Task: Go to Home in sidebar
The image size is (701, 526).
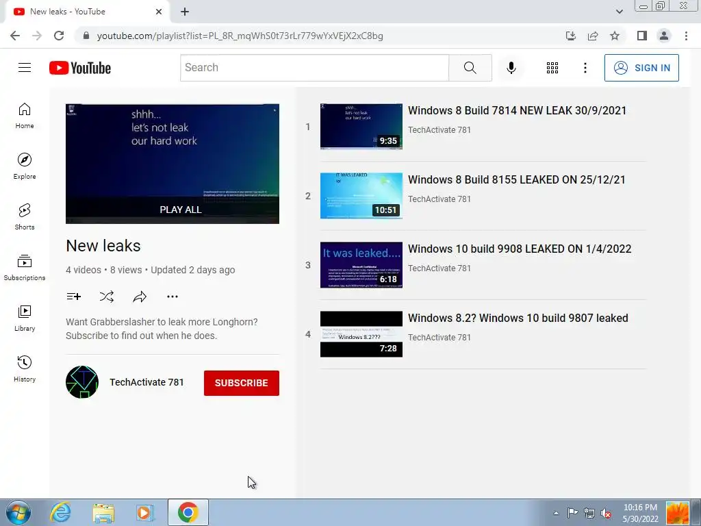Action: (25, 116)
